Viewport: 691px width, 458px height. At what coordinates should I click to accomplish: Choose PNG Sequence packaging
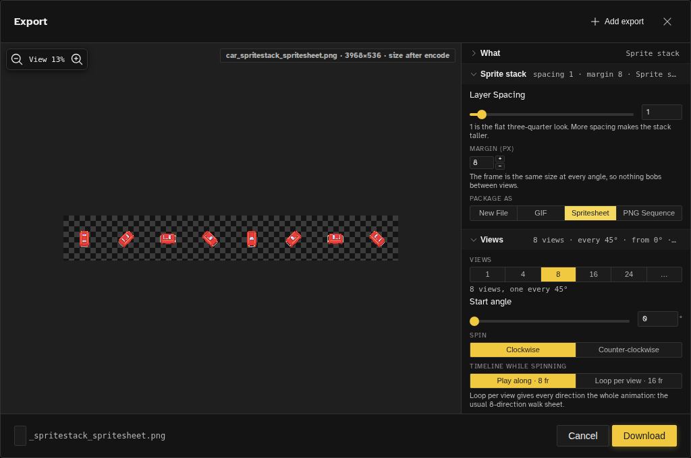pyautogui.click(x=648, y=213)
